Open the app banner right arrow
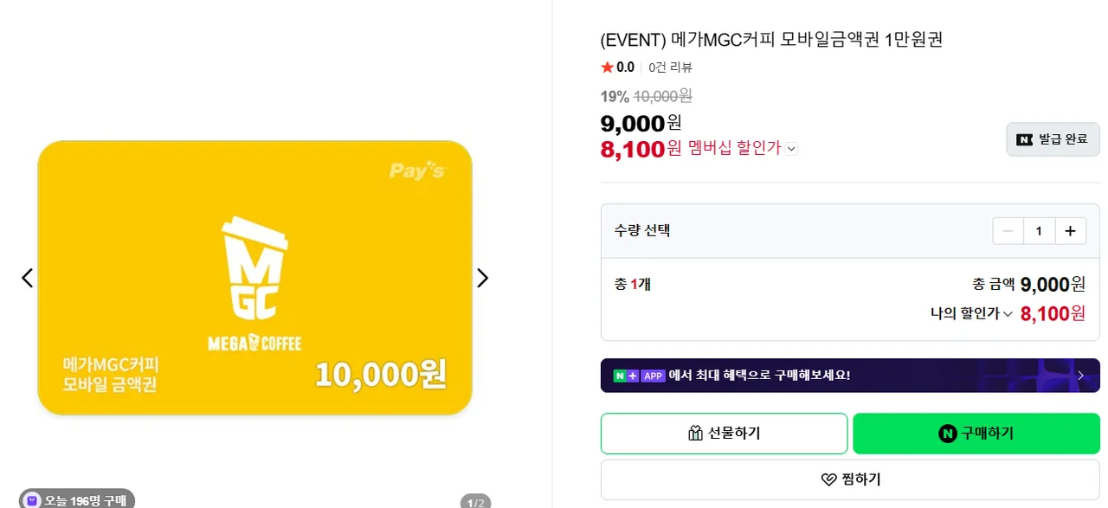The image size is (1108, 508). pyautogui.click(x=1080, y=376)
